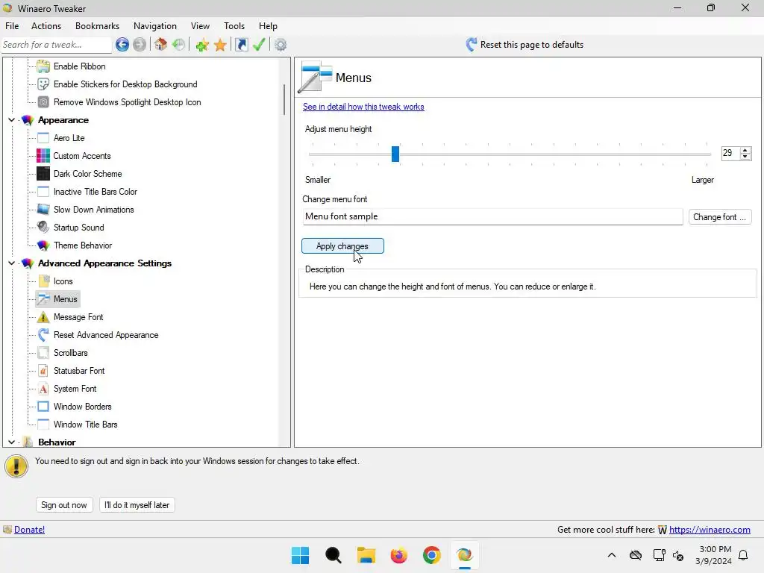Select Remove Windows Spotlight Desktop Icon
764x573 pixels.
pyautogui.click(x=127, y=101)
